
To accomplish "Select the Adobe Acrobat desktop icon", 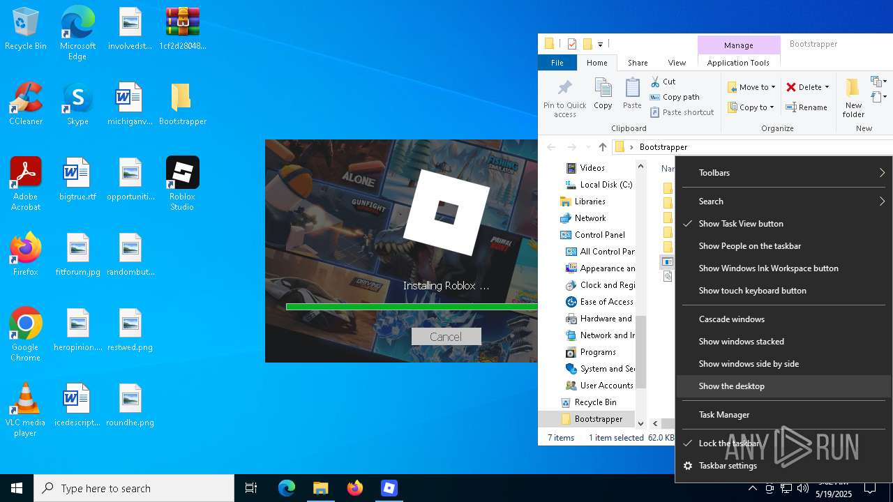I will coord(26,184).
